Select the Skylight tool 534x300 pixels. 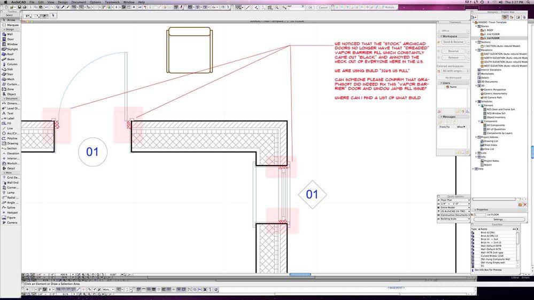10,49
